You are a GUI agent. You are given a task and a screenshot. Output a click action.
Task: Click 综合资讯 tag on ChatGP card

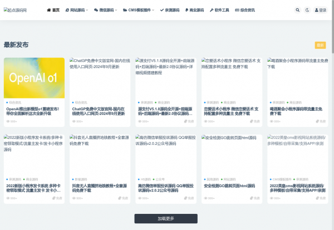pyautogui.click(x=80, y=102)
